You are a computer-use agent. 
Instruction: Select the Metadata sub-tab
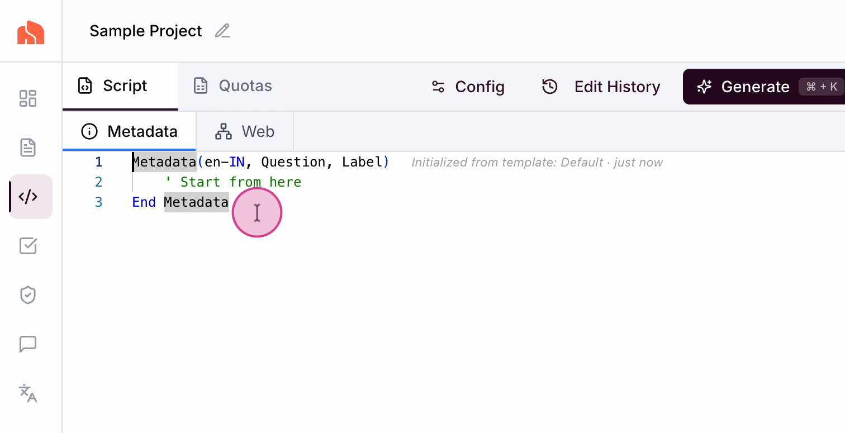point(130,132)
